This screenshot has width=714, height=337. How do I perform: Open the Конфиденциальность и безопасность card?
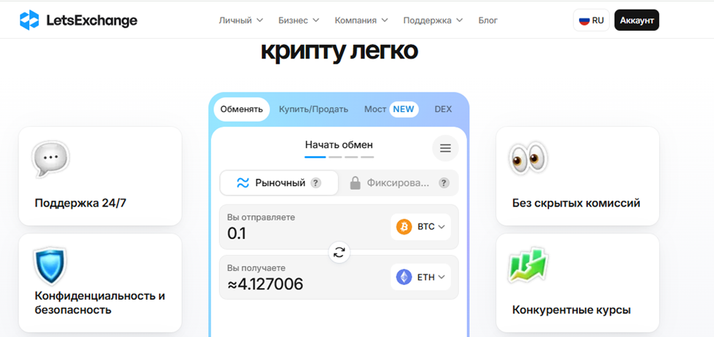point(100,283)
